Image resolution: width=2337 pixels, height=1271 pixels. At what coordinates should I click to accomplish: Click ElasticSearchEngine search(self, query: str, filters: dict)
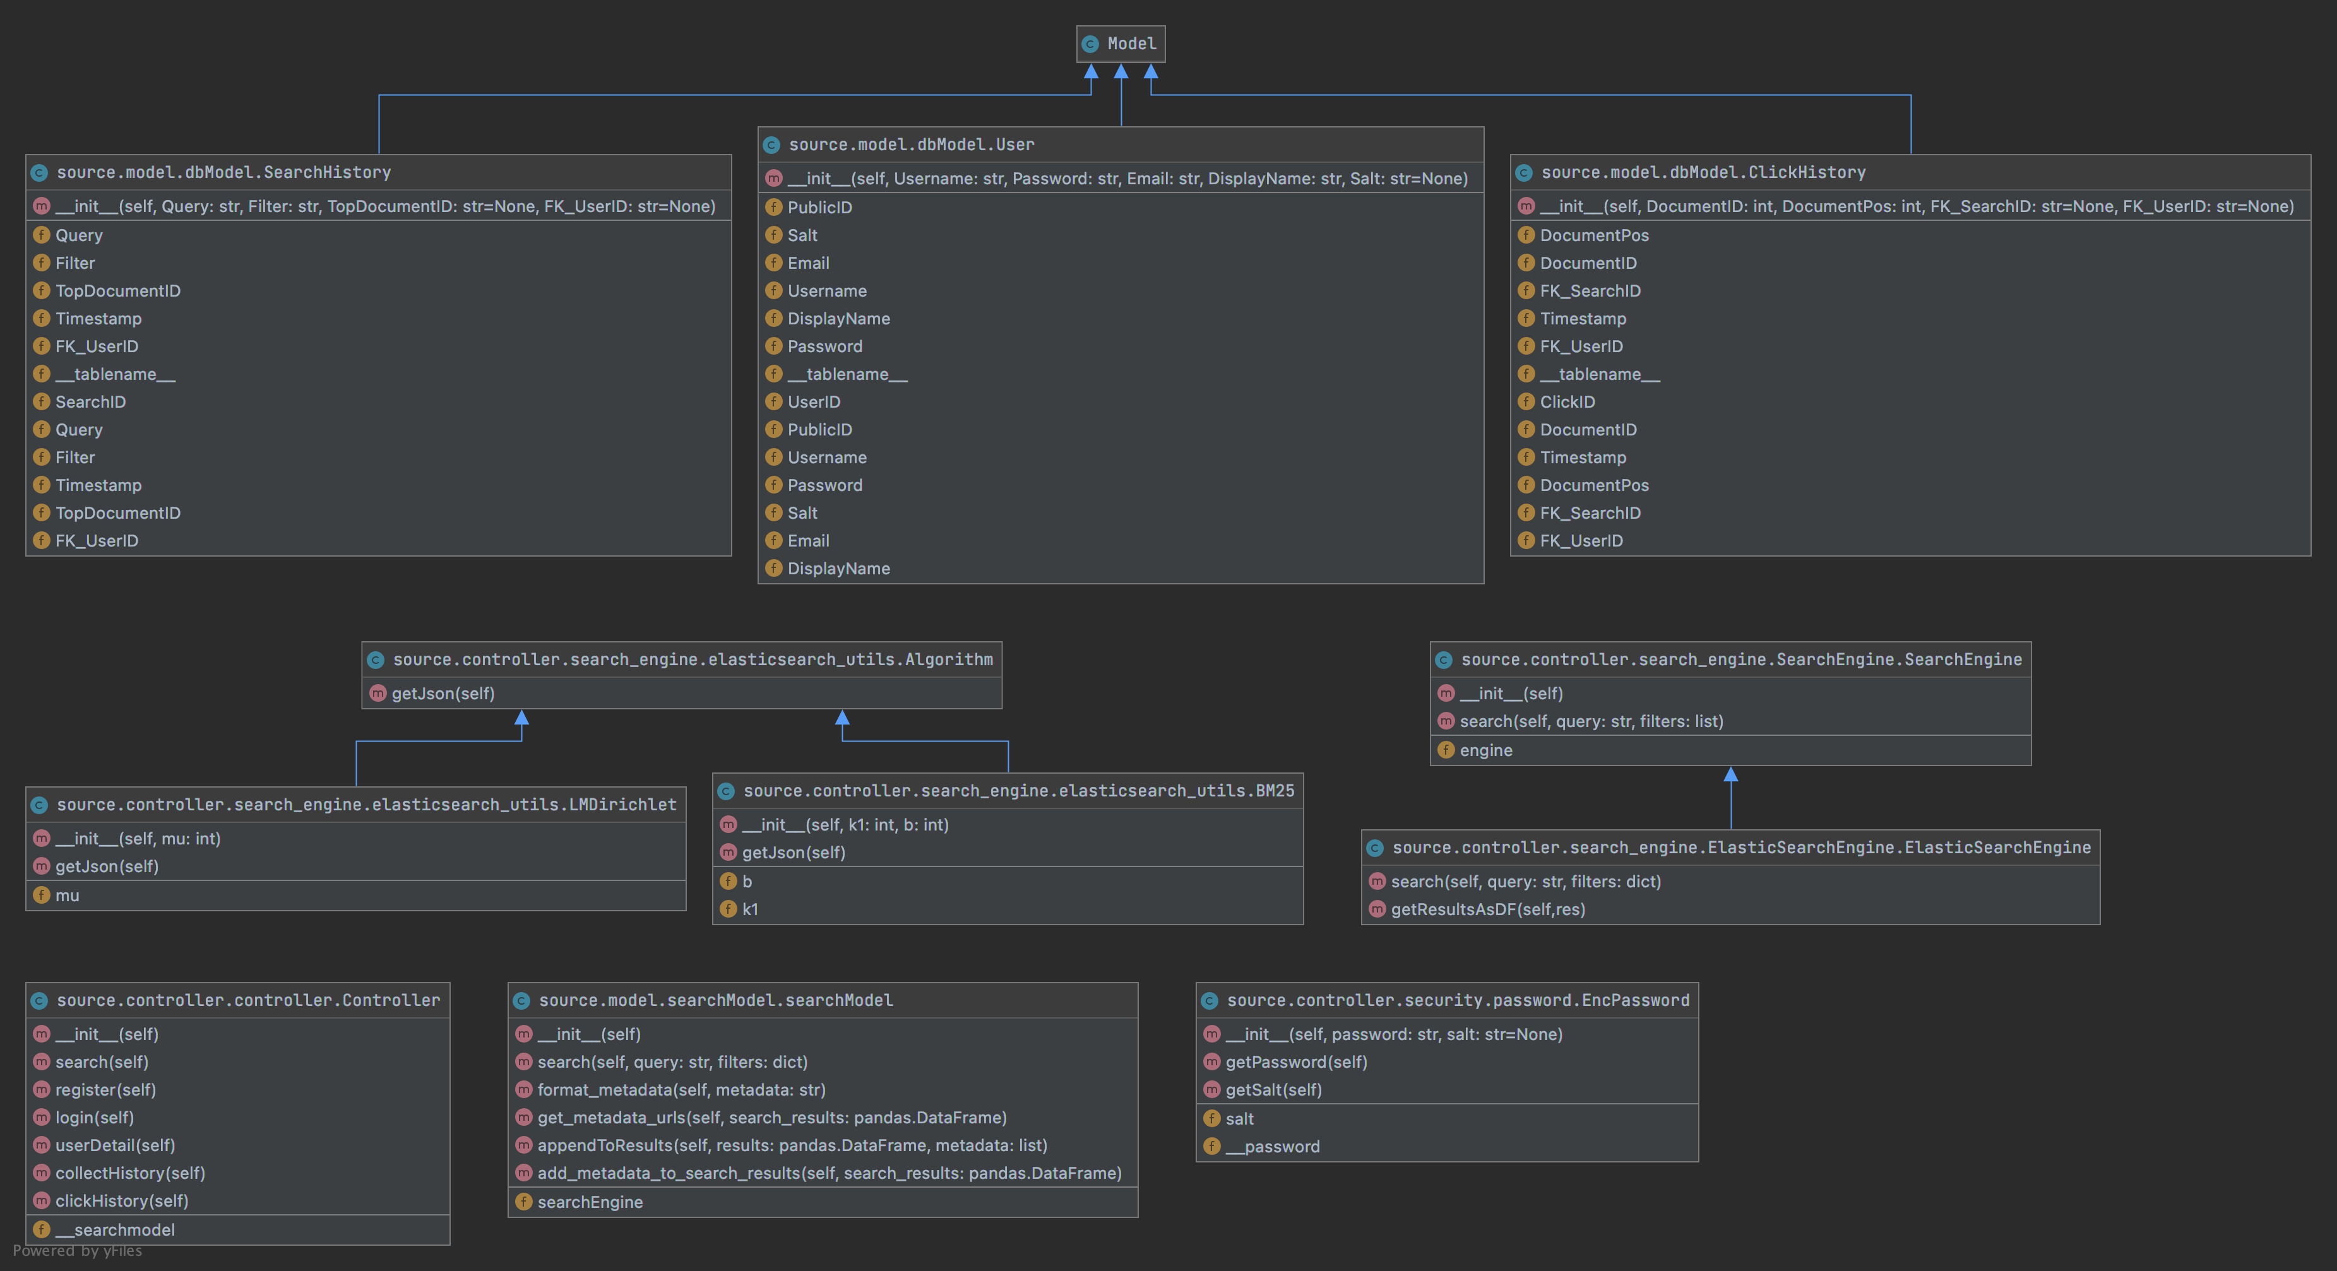(x=1526, y=881)
